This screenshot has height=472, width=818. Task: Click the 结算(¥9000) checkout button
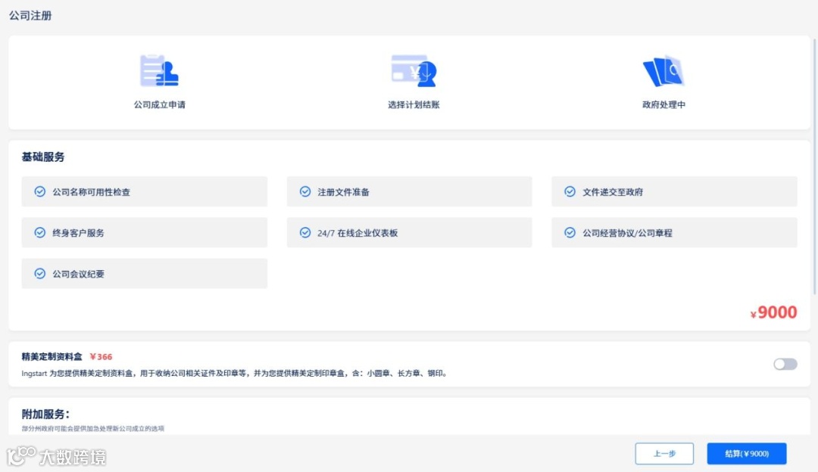click(x=745, y=453)
